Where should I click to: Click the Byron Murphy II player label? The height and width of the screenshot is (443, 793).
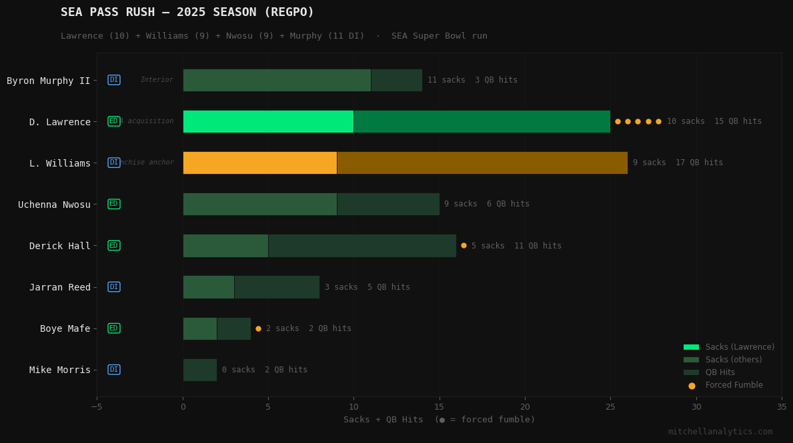click(48, 81)
